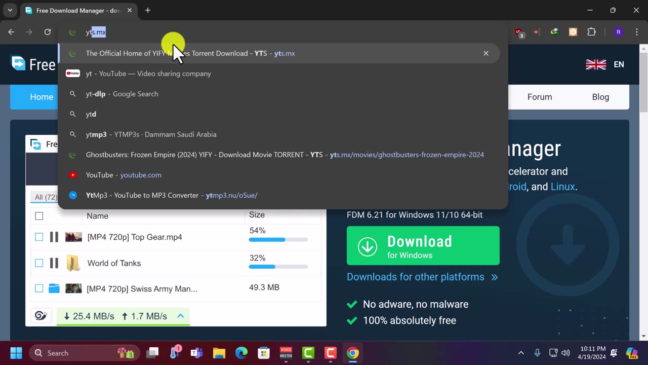
Task: Choose the yt-dlp Google Search suggestion
Action: point(282,94)
